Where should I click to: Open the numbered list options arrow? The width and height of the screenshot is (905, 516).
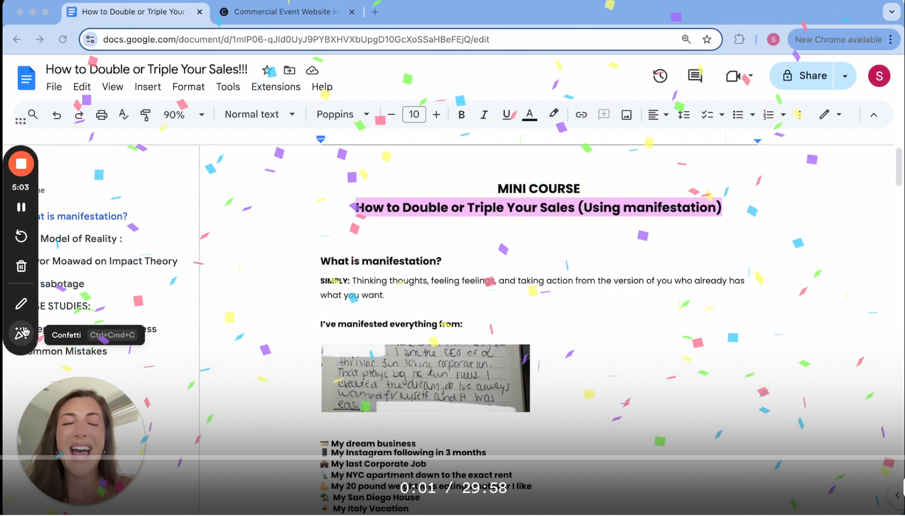(x=783, y=115)
